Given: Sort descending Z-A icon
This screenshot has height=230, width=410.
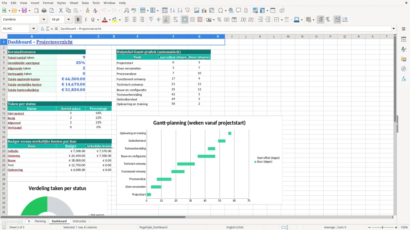Looking at the screenshot, I should pyautogui.click(x=180, y=11).
